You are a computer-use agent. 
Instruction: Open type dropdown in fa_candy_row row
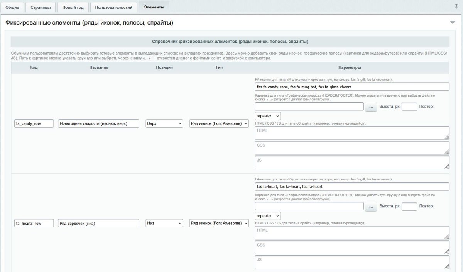pyautogui.click(x=219, y=123)
